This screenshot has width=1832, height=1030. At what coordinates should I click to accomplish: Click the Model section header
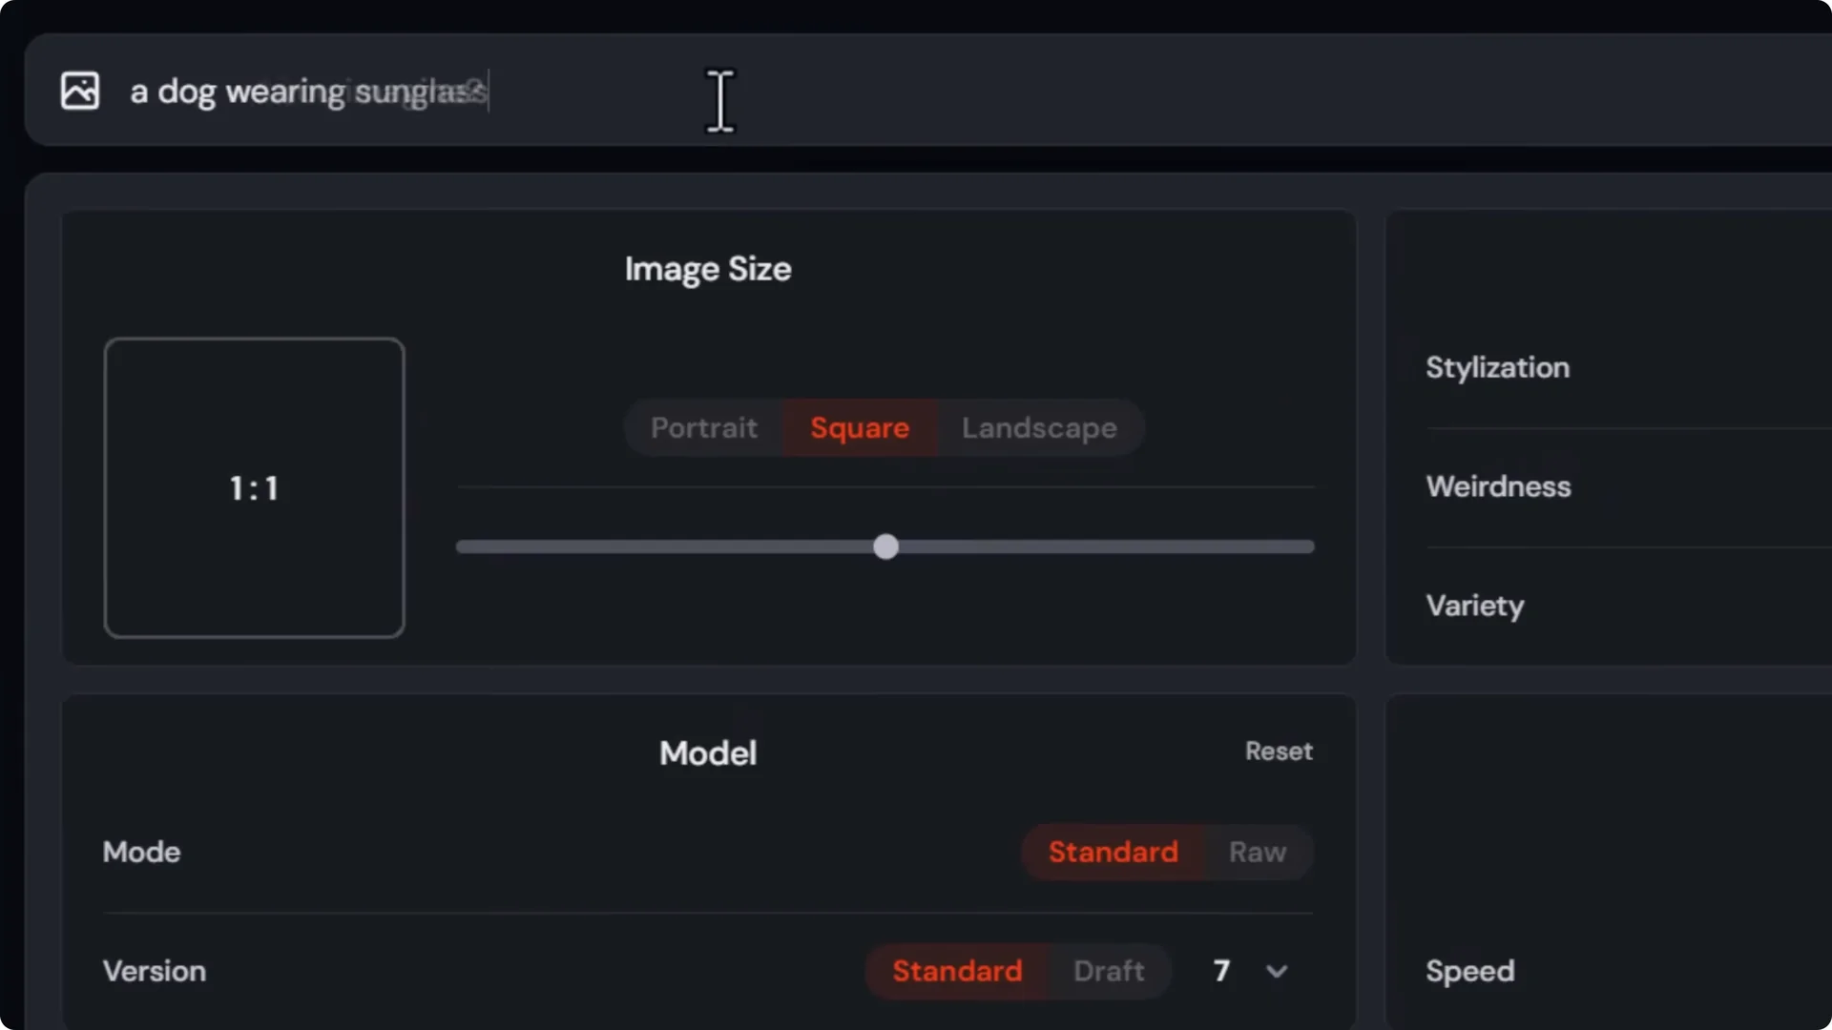(x=706, y=752)
